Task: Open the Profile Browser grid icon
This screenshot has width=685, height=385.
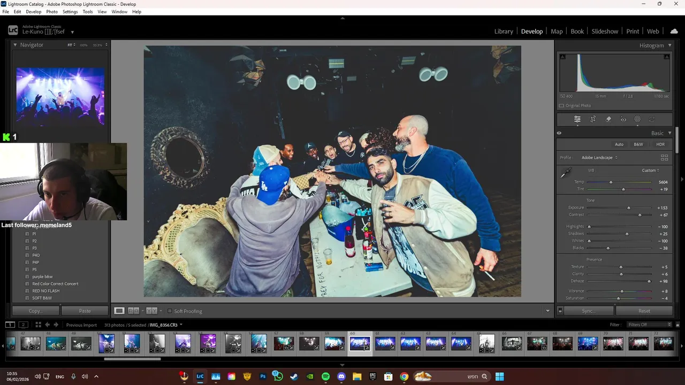Action: coord(664,158)
